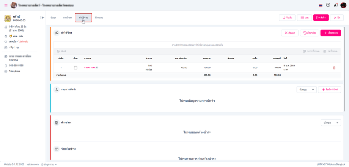Collapse the patient sidebar panel
Image resolution: width=349 pixels, height=167 pixels.
pos(42,17)
